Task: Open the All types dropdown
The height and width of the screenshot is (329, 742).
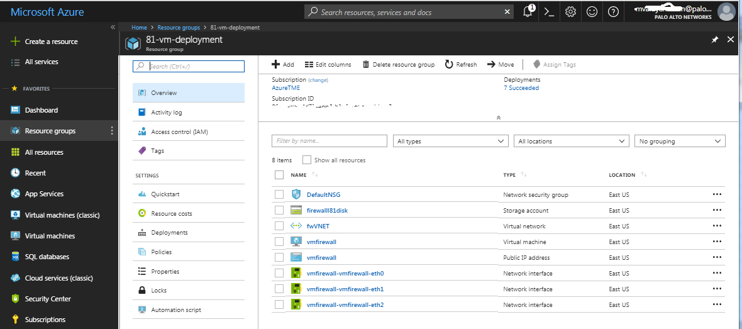Action: point(450,142)
